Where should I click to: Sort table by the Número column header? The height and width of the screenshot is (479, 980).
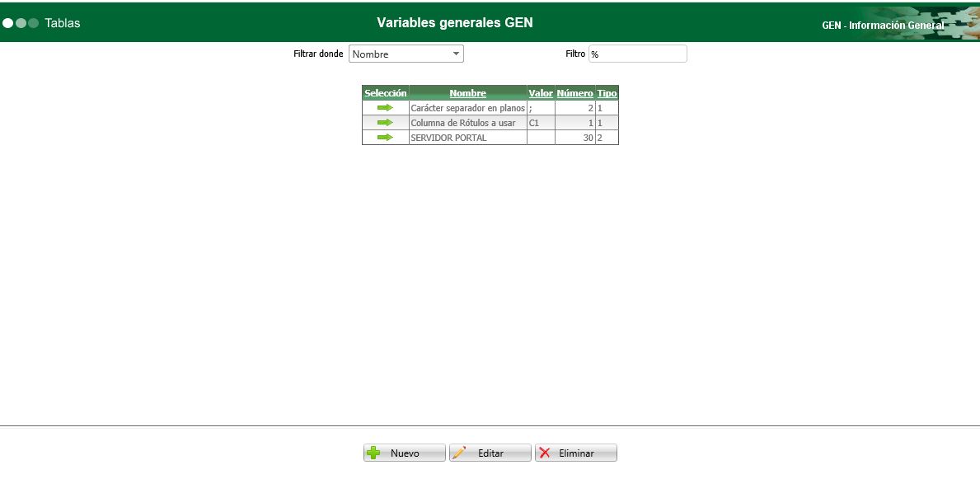574,92
